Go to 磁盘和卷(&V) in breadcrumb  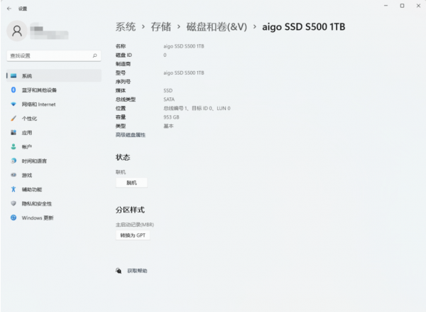217,27
